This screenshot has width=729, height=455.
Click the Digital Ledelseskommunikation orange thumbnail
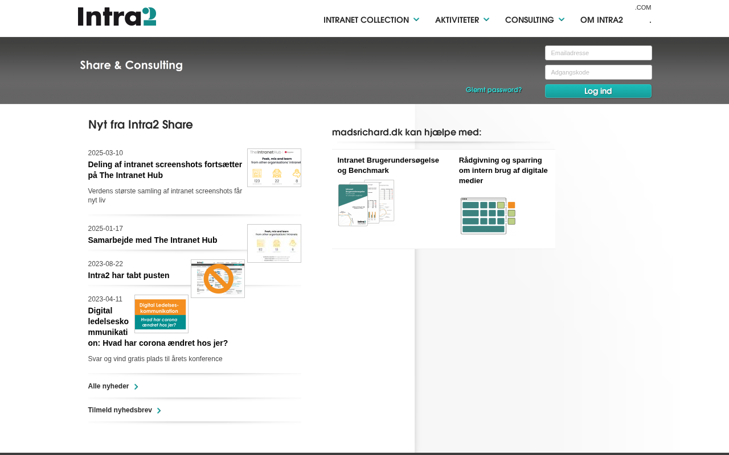(x=161, y=314)
